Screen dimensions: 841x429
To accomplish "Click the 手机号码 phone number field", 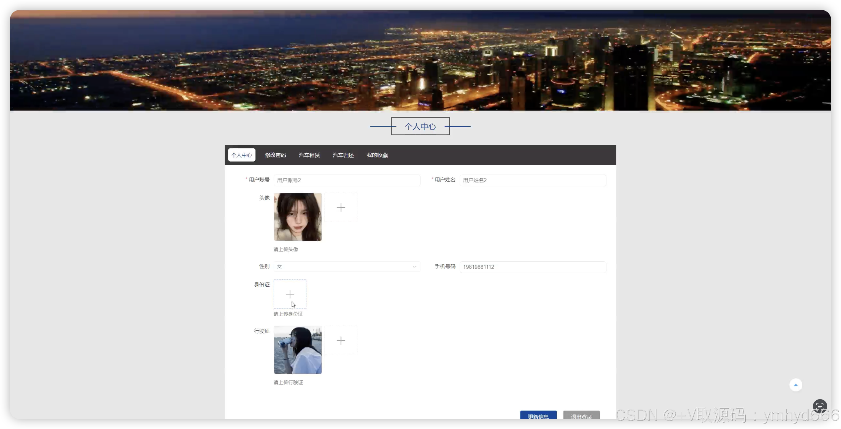I will (x=532, y=267).
